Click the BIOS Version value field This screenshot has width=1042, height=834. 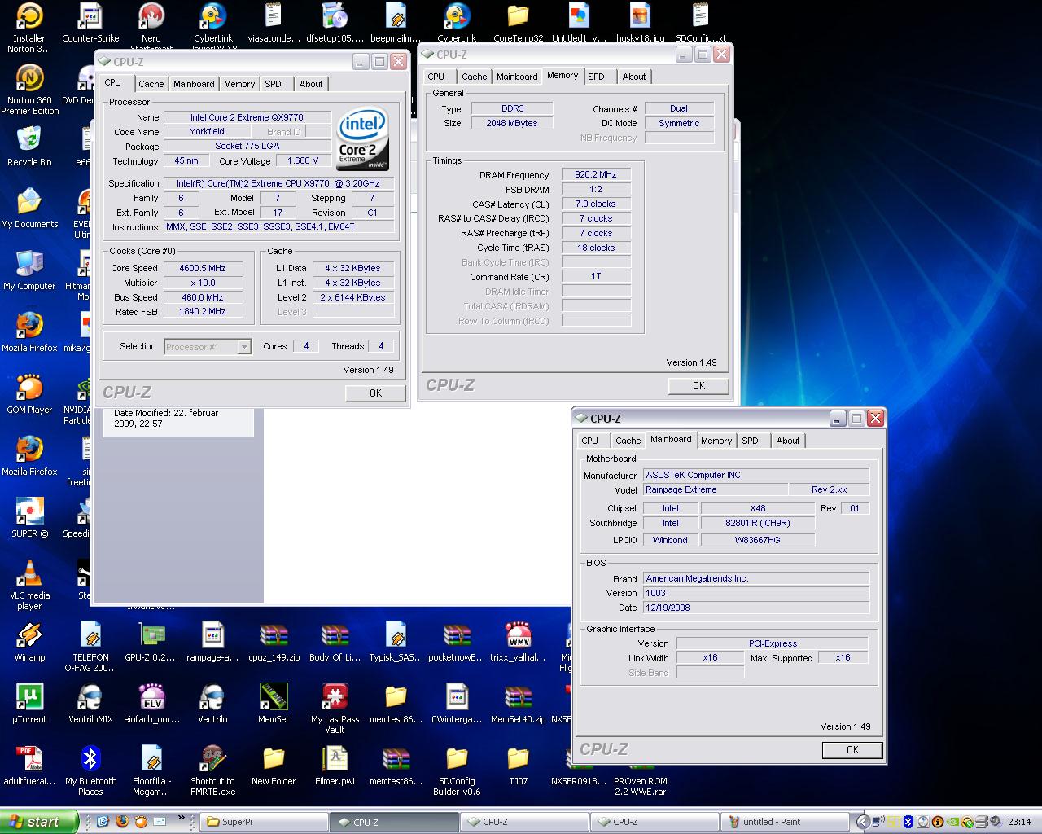point(756,593)
